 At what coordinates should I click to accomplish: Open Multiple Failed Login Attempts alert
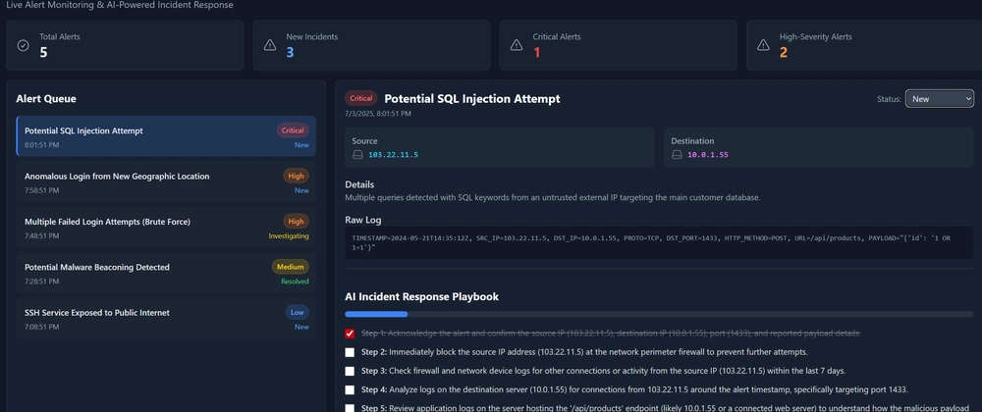click(x=166, y=228)
